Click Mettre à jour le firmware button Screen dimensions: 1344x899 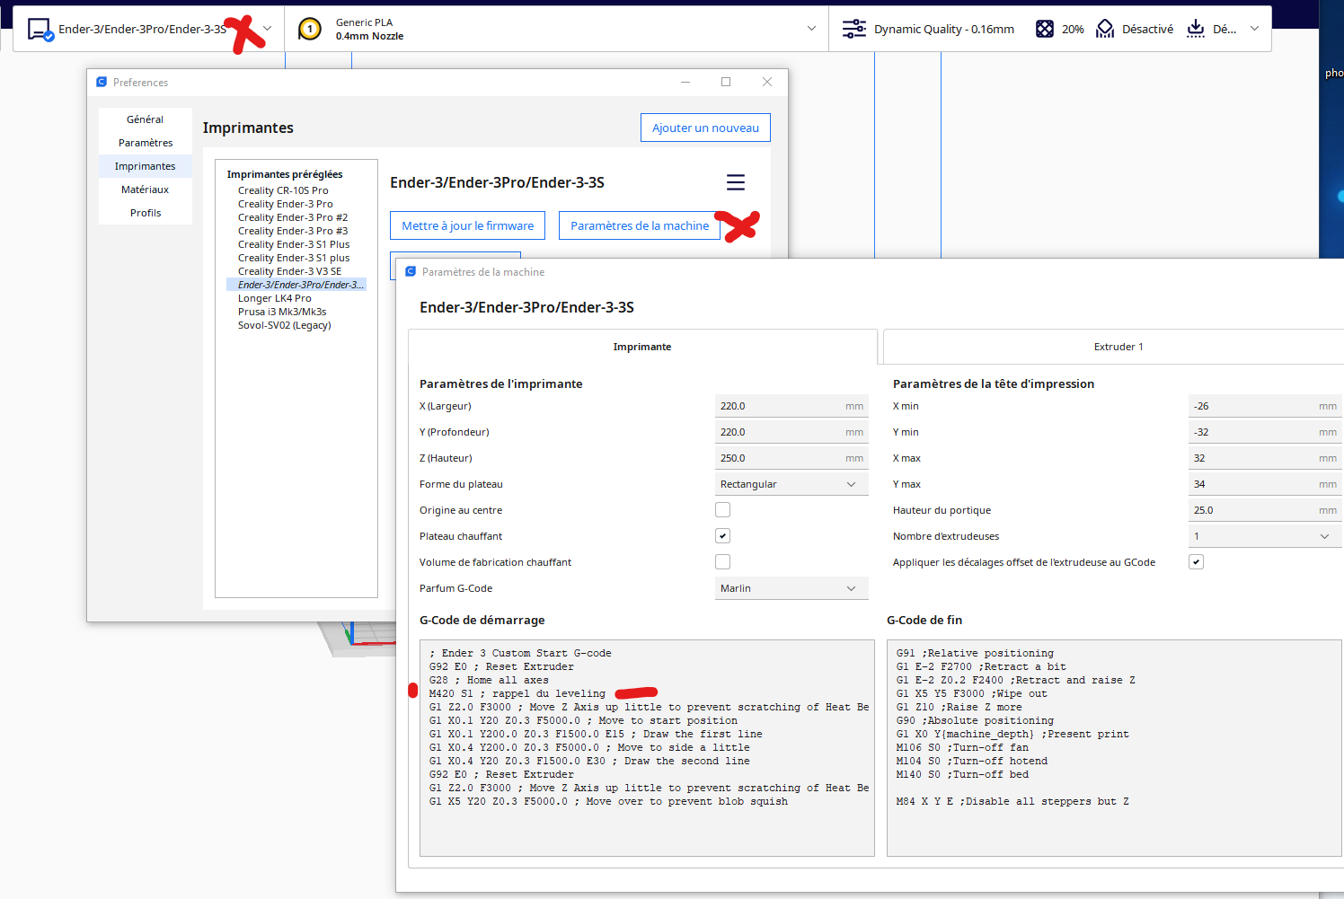tap(467, 225)
